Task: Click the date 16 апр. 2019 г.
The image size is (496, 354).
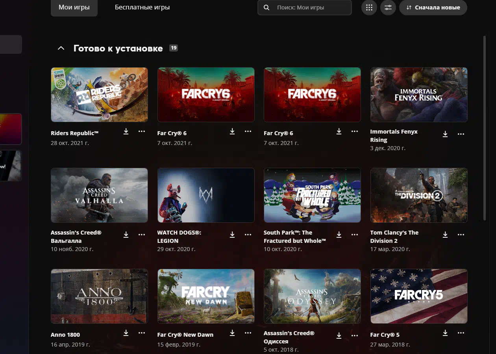Action: (x=70, y=345)
